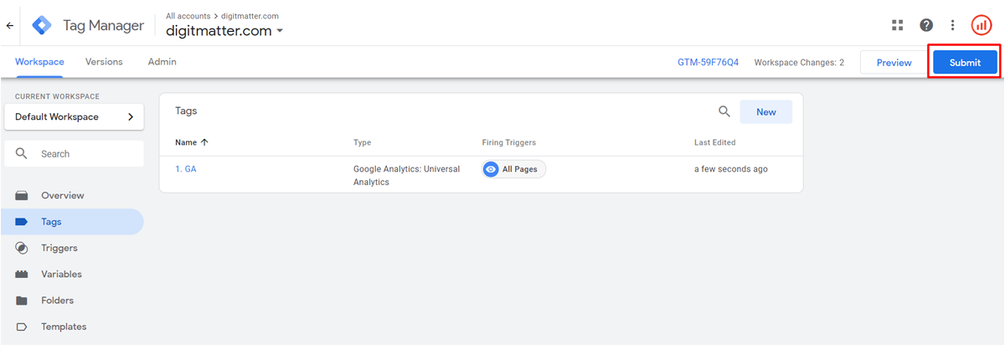Viewport: 1005px width, 345px height.
Task: Sort tags by Name column arrow
Action: (205, 142)
